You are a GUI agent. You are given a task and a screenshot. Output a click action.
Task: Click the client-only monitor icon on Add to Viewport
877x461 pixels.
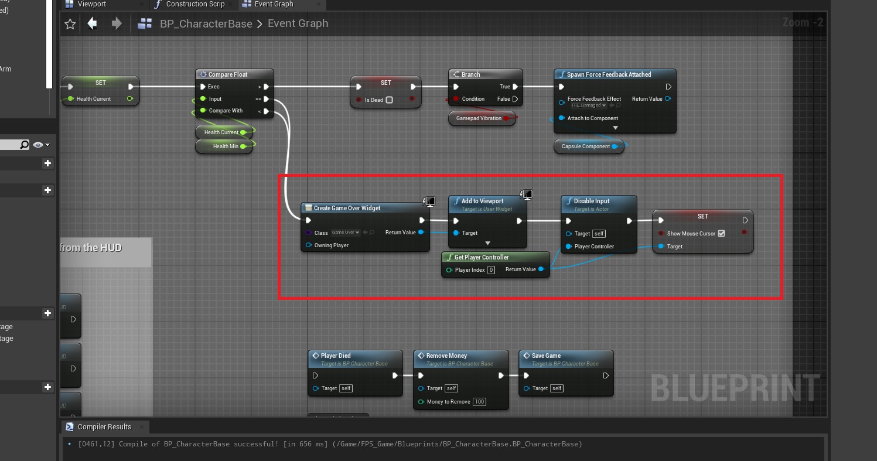[526, 194]
